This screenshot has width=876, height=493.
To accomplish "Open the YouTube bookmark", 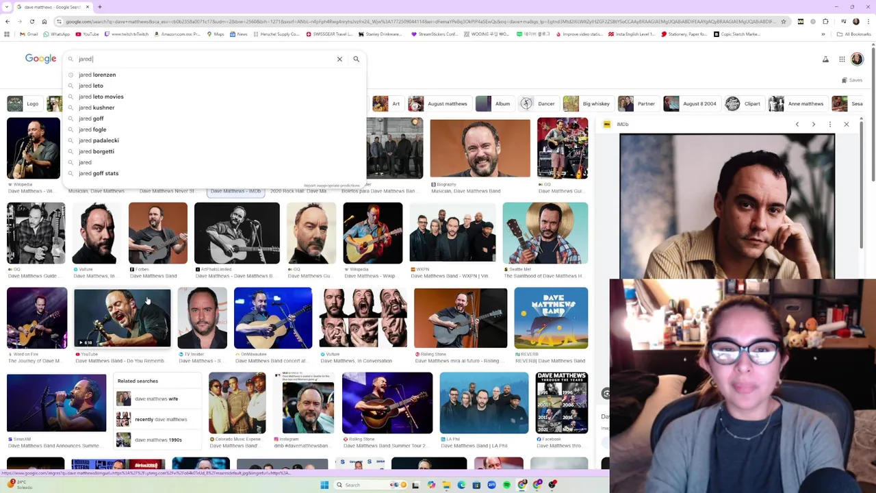I will pyautogui.click(x=87, y=34).
